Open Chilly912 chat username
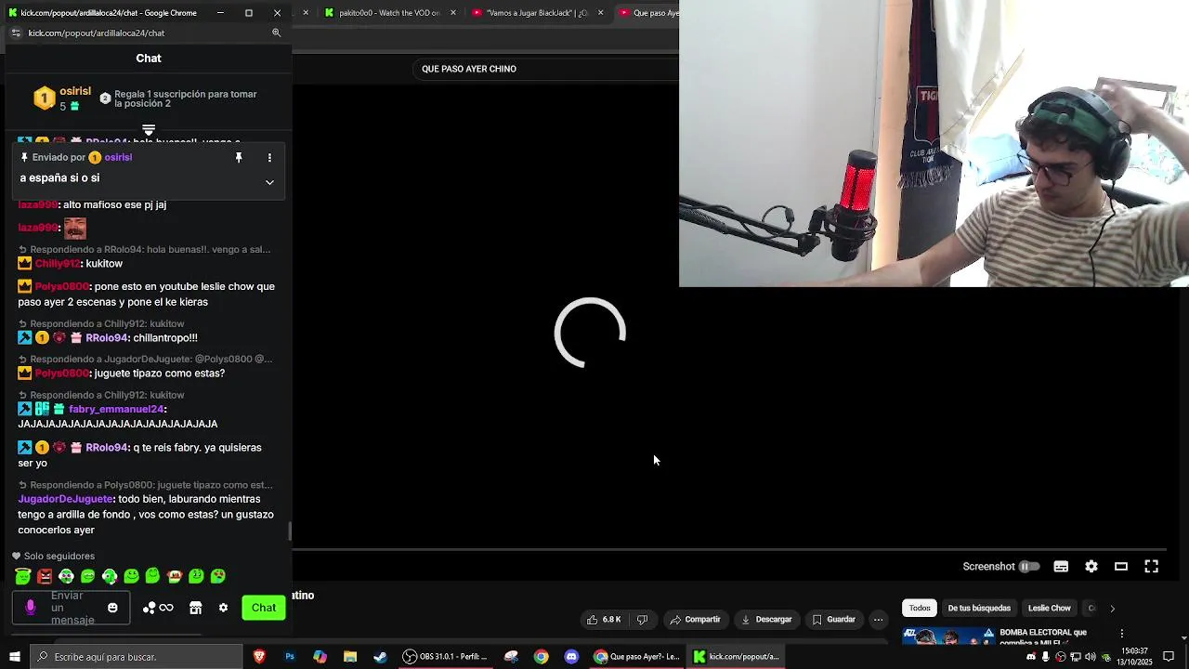1189x669 pixels. (x=58, y=264)
